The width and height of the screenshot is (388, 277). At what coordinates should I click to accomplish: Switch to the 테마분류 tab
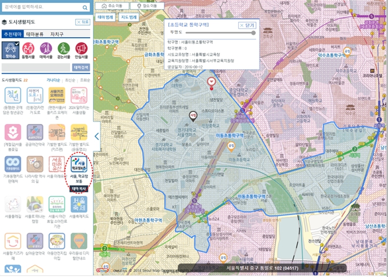point(35,34)
